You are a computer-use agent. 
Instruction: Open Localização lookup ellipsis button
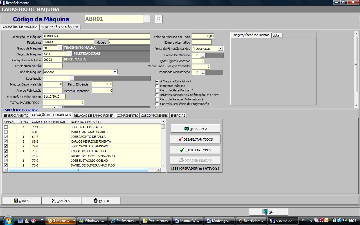pyautogui.click(x=72, y=78)
